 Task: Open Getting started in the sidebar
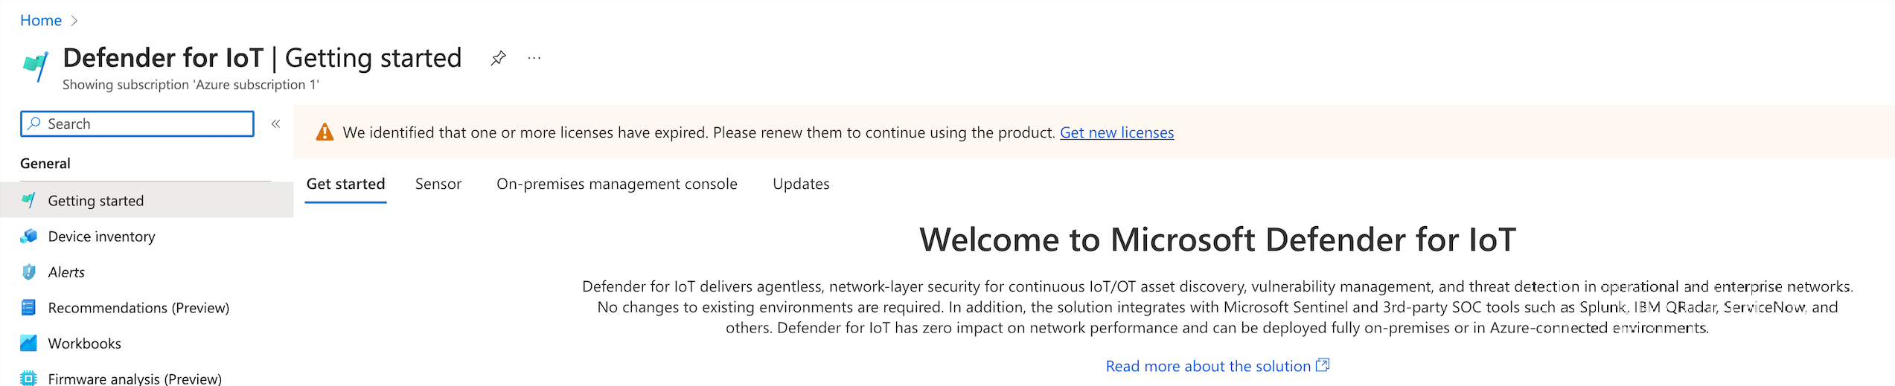pos(96,201)
